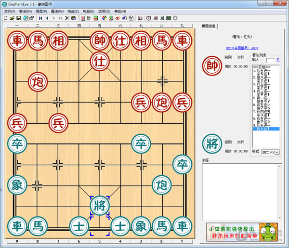Click the flip board icon with red arrows
This screenshot has width=289, height=248.
pyautogui.click(x=83, y=18)
